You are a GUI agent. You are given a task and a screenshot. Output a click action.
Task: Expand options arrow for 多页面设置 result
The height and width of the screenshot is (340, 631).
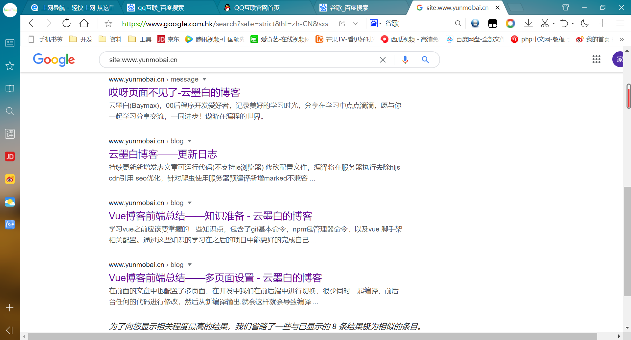190,265
